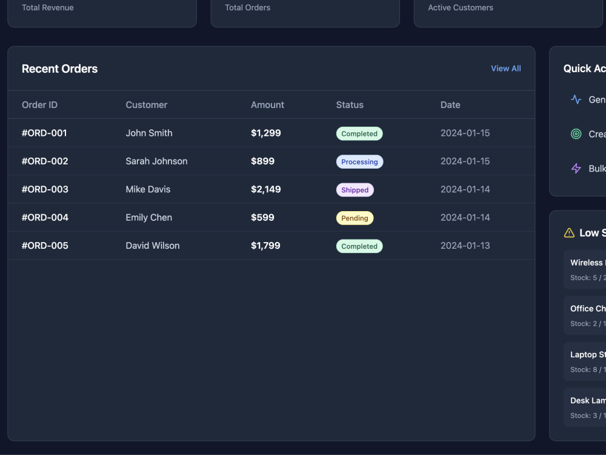Click customer name Mike Davis
Viewport: 606px width, 455px height.
click(148, 189)
